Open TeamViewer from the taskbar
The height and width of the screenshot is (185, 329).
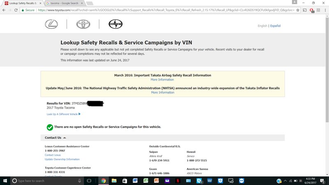tap(241, 181)
